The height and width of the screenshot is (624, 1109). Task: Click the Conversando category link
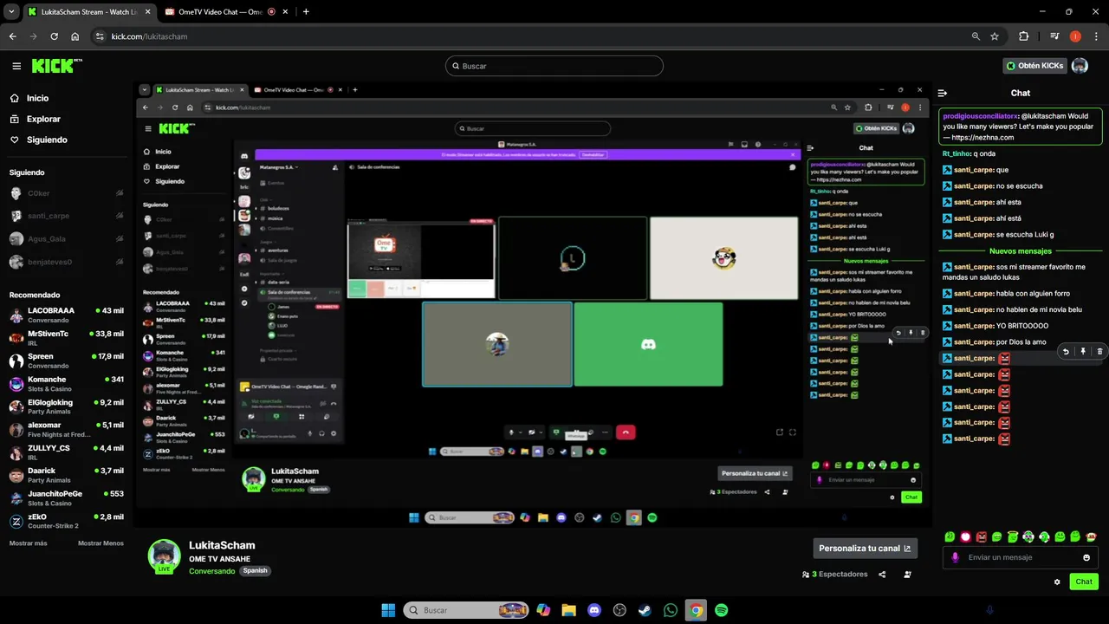click(211, 571)
